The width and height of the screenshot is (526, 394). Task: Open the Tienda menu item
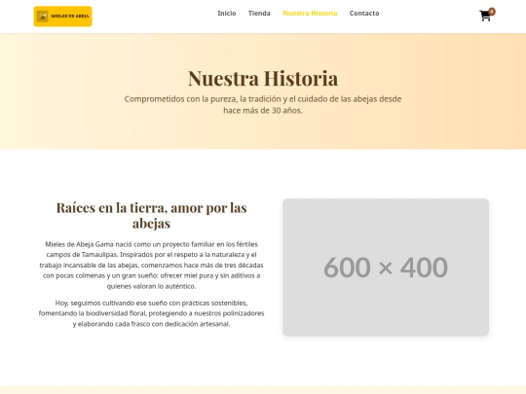click(x=259, y=14)
